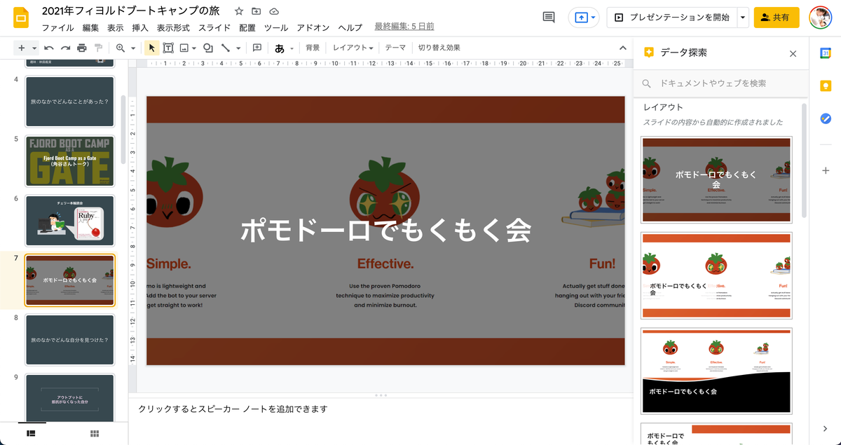Apply the first suggested layout
This screenshot has width=841, height=445.
(716, 180)
